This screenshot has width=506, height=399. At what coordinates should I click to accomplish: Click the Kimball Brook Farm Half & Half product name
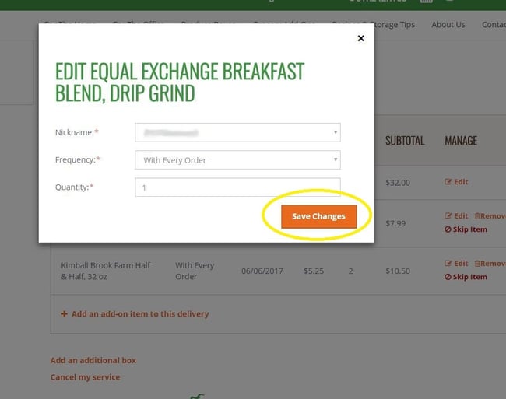106,271
